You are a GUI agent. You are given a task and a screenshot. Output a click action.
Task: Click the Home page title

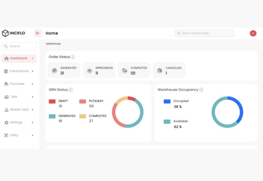click(x=52, y=33)
